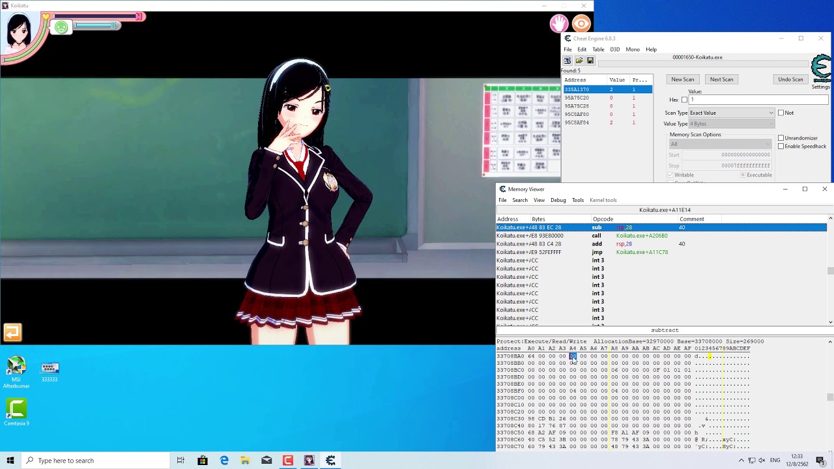Click the Undo Scan button
Screen dimensions: 834x469
790,79
